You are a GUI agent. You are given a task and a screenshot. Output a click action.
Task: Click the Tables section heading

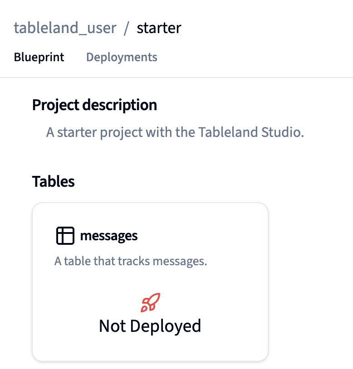tap(53, 181)
